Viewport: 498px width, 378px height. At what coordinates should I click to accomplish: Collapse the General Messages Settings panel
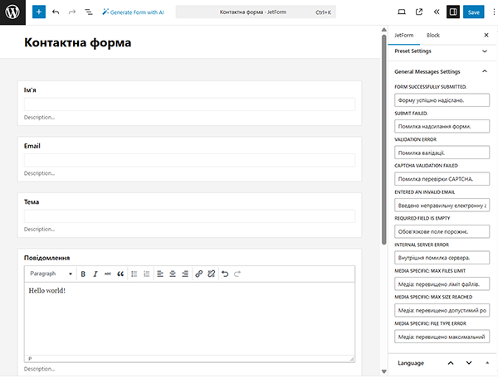point(442,71)
